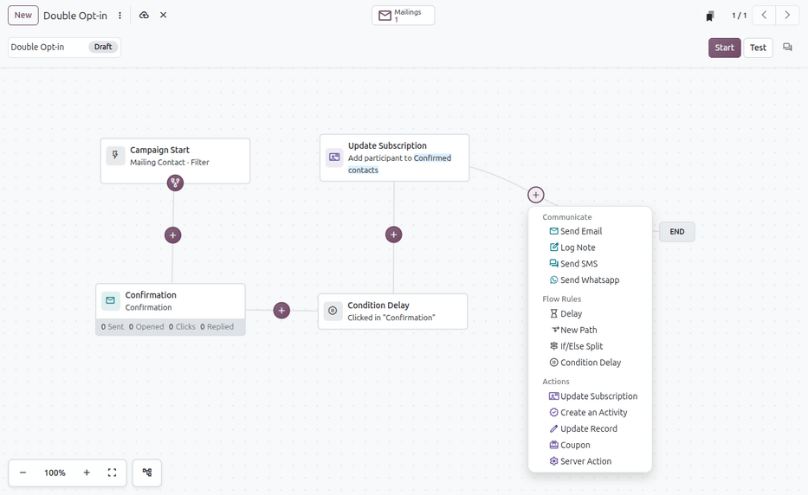The height and width of the screenshot is (495, 808).
Task: Go to previous record arrow
Action: 764,16
